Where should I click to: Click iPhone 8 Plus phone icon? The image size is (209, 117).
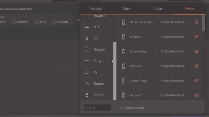[x=124, y=51]
